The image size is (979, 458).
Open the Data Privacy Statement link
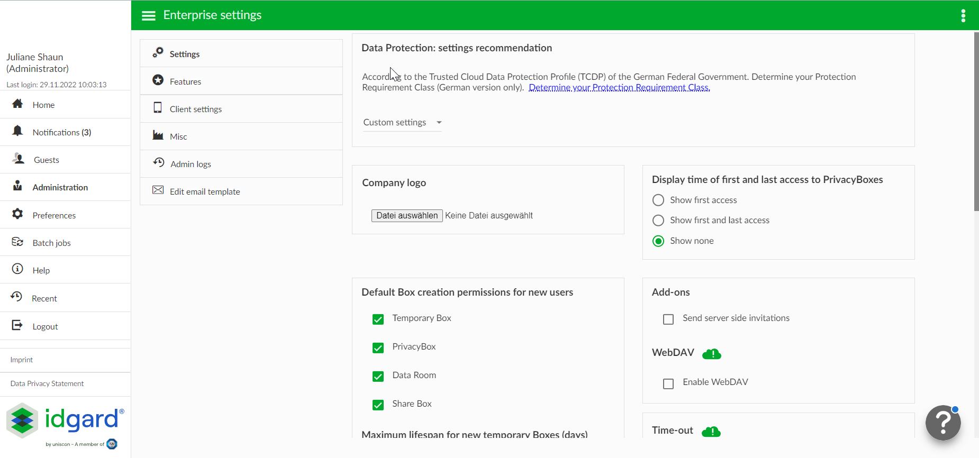(x=47, y=383)
